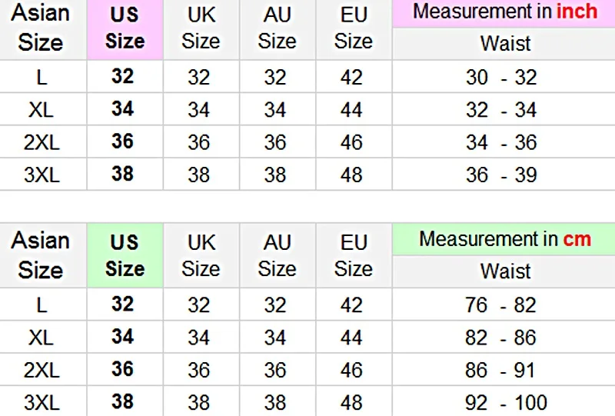615x416 pixels.
Task: Select waist range 30 - 32
Action: 501,77
